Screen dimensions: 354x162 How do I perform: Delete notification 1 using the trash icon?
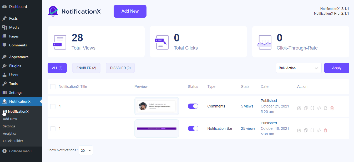click(x=325, y=131)
